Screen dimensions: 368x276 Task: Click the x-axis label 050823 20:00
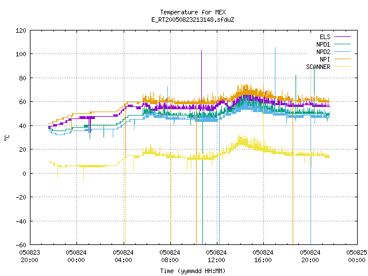29,256
